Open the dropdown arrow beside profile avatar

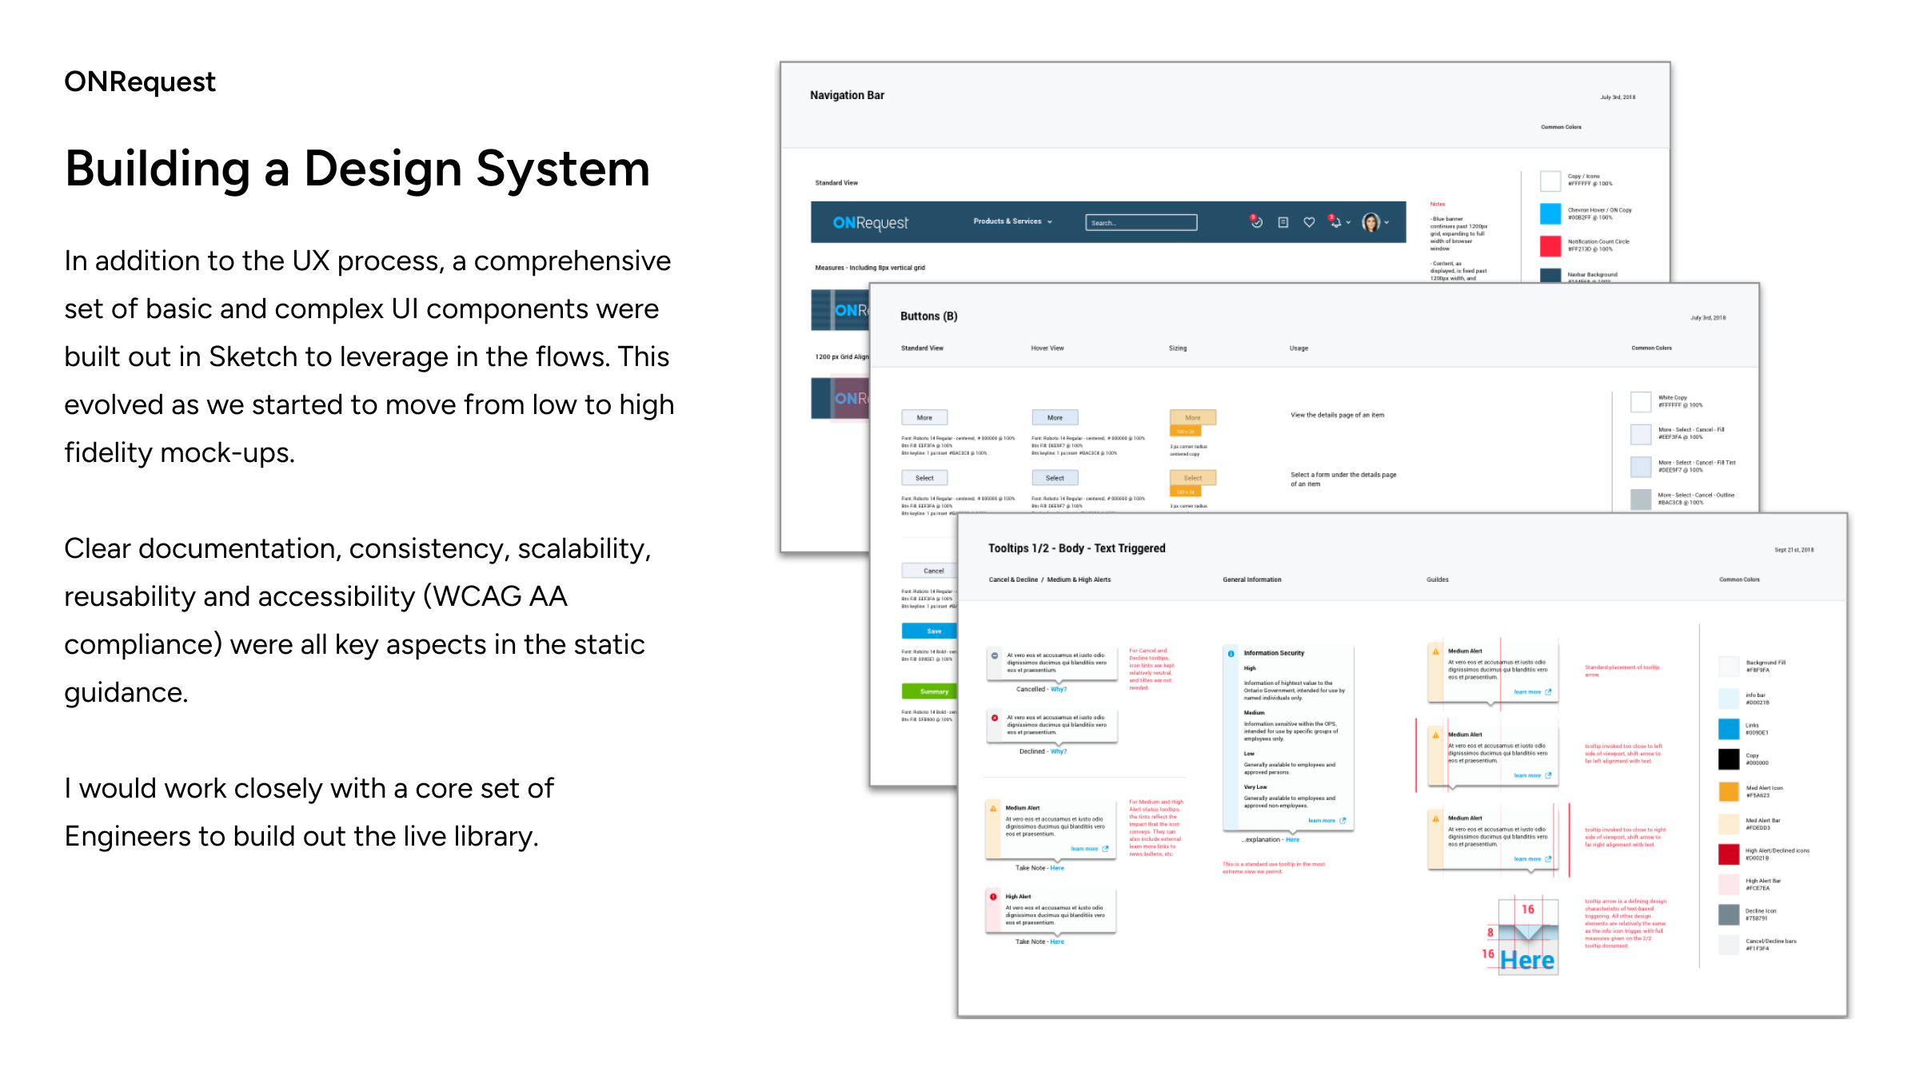(x=1387, y=223)
